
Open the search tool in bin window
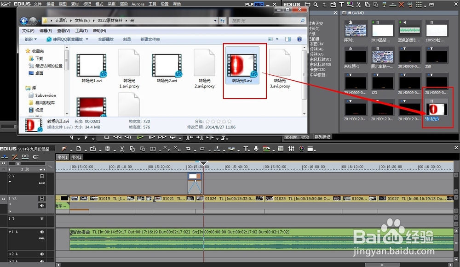(x=316, y=5)
